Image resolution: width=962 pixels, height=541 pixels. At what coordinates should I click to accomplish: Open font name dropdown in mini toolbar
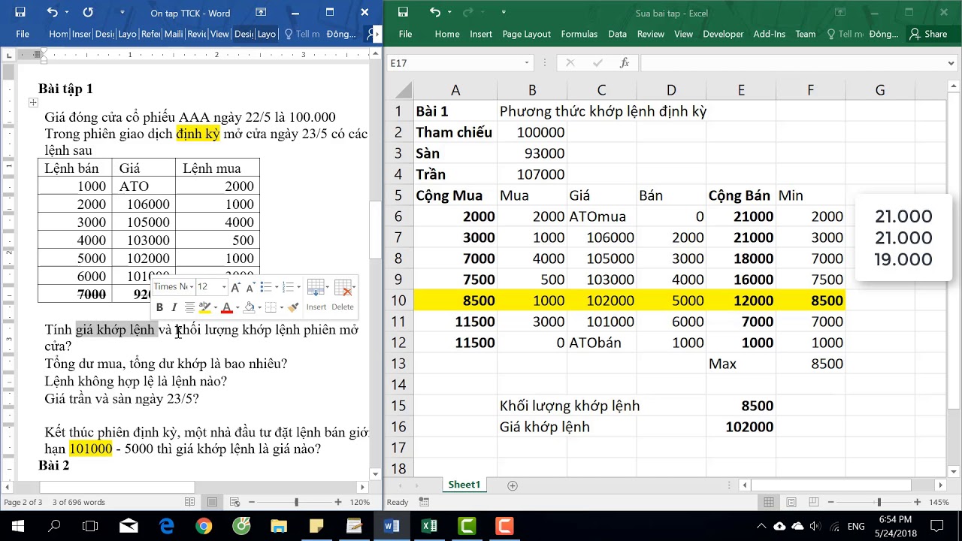[x=192, y=287]
